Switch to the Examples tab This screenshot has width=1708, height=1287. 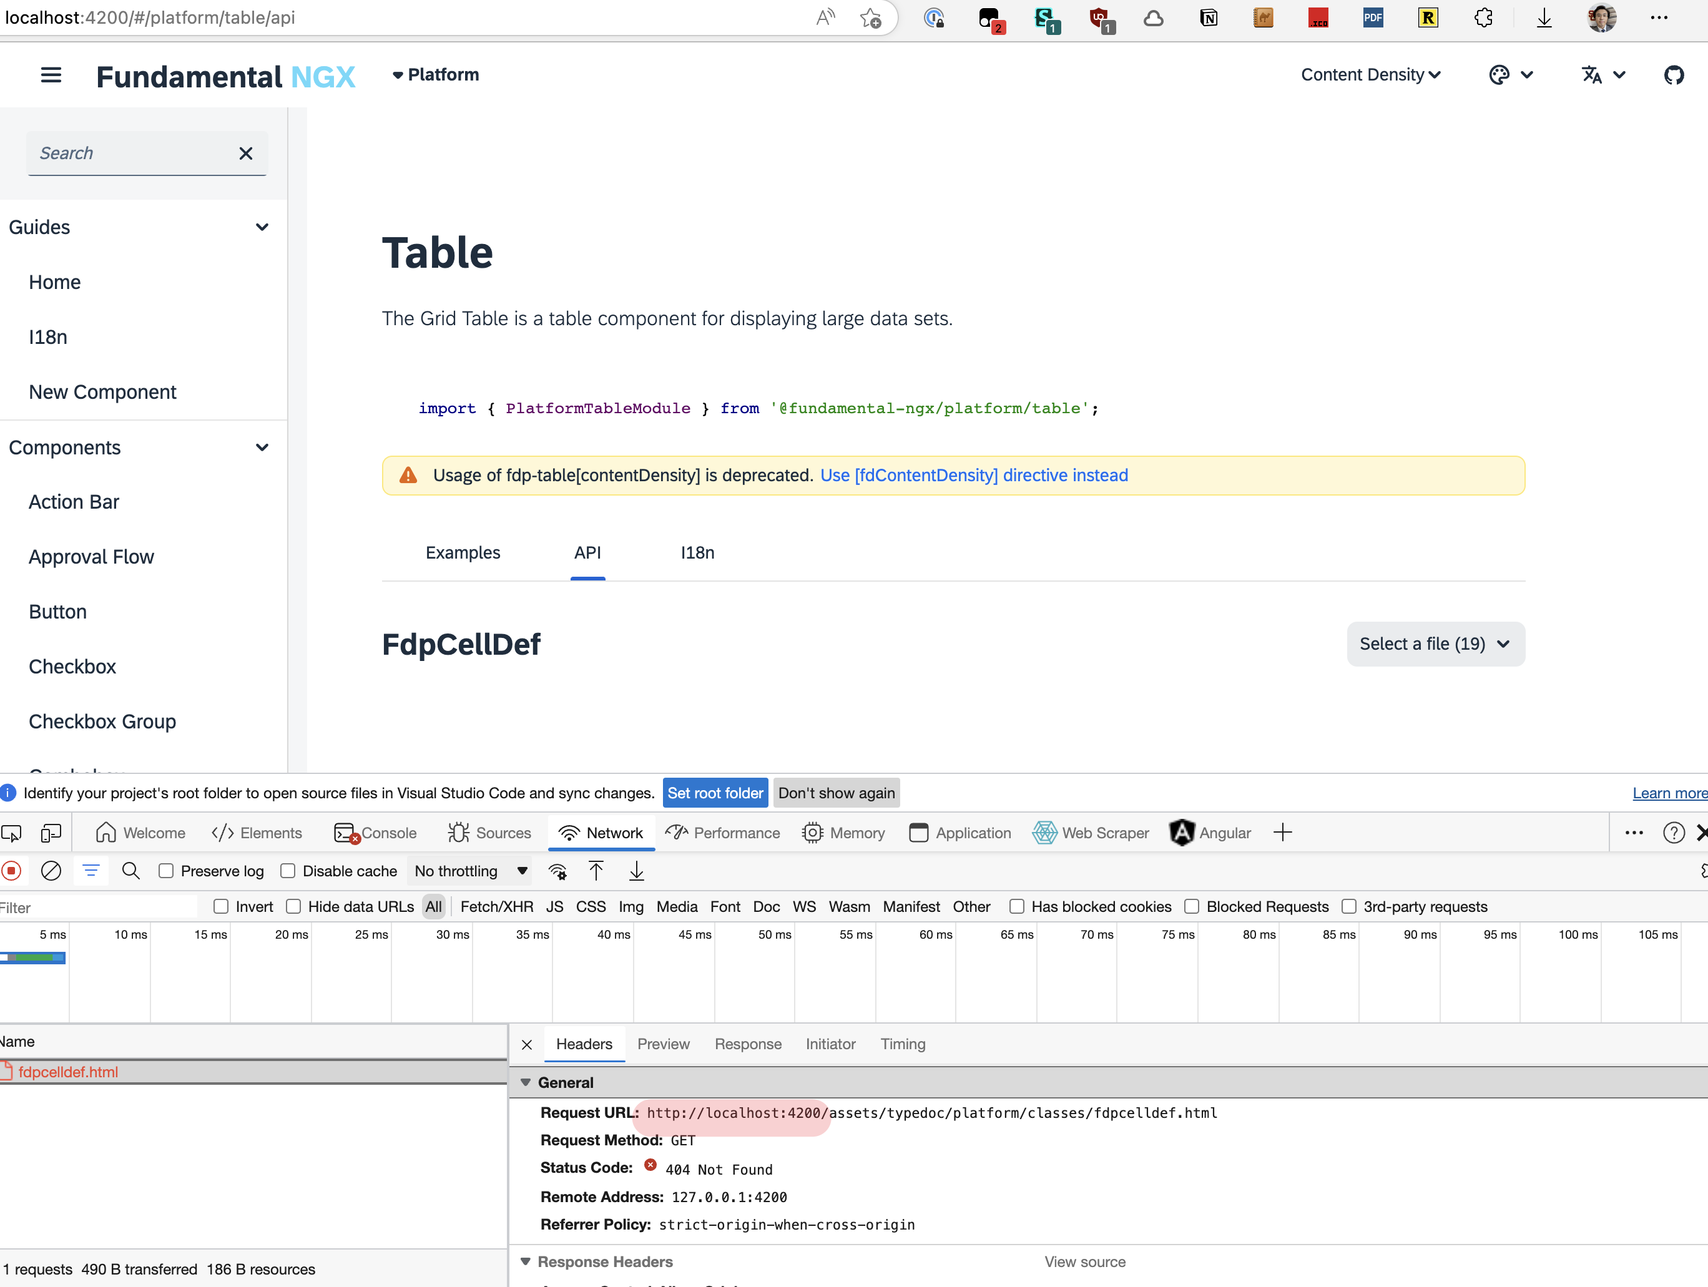click(x=463, y=553)
